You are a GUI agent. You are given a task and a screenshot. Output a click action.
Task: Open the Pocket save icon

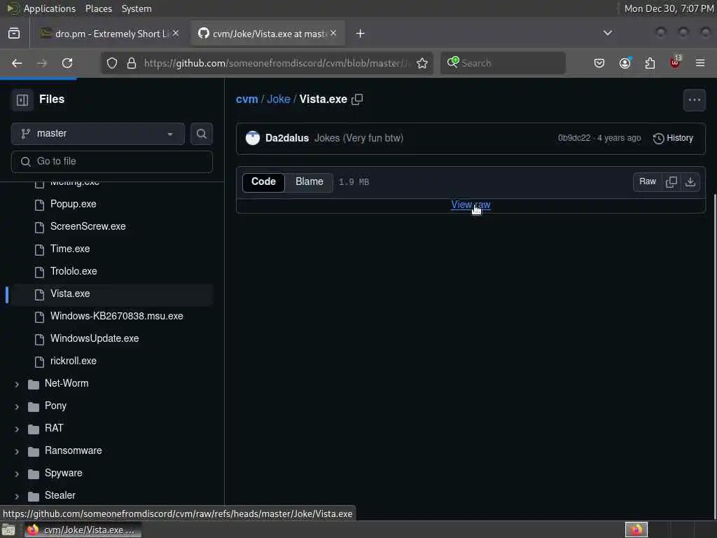coord(599,63)
